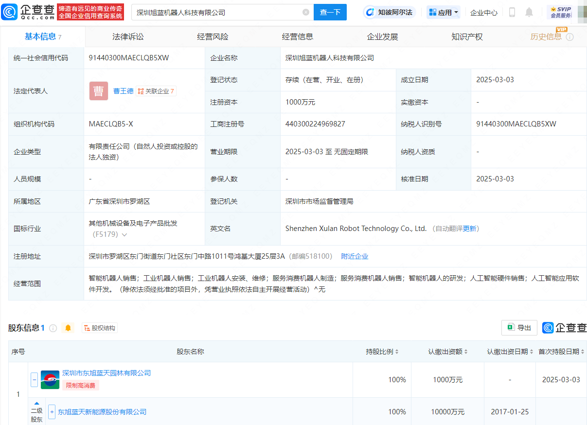The image size is (587, 425).
Task: Click the SVIP member services badge
Action: 560,12
